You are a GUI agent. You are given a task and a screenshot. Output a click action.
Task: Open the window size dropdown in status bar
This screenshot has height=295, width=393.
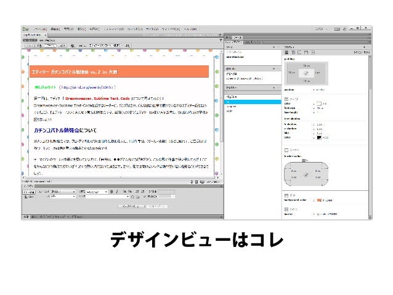pos(213,182)
